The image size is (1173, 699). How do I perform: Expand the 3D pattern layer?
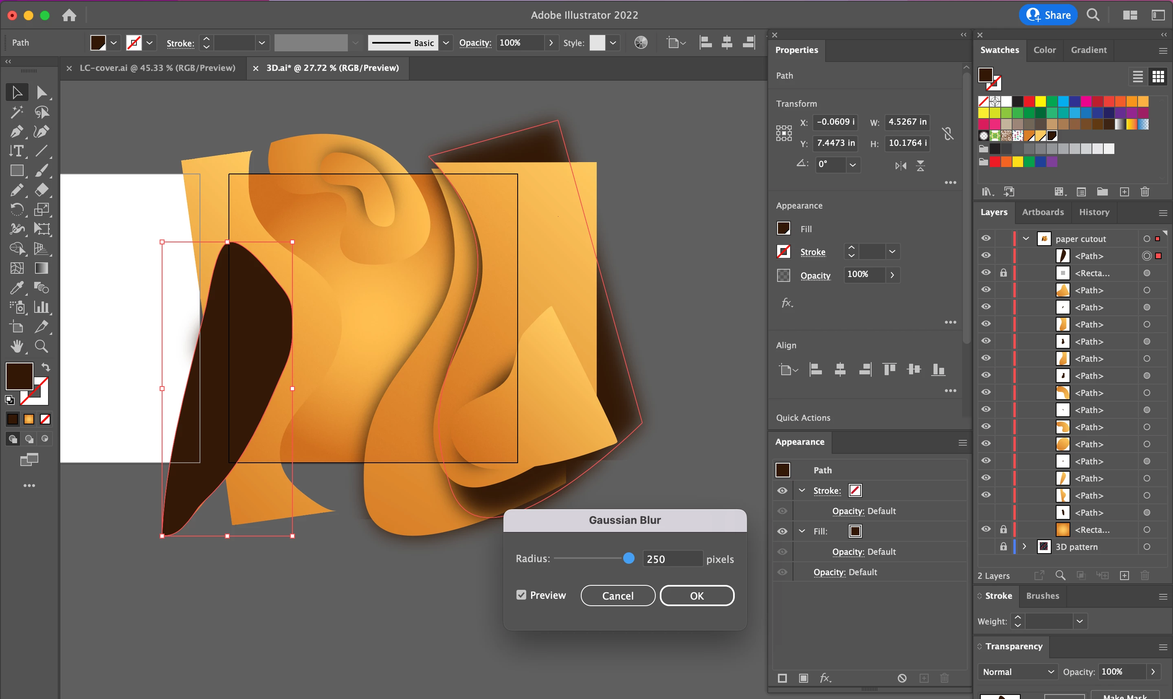click(1024, 546)
